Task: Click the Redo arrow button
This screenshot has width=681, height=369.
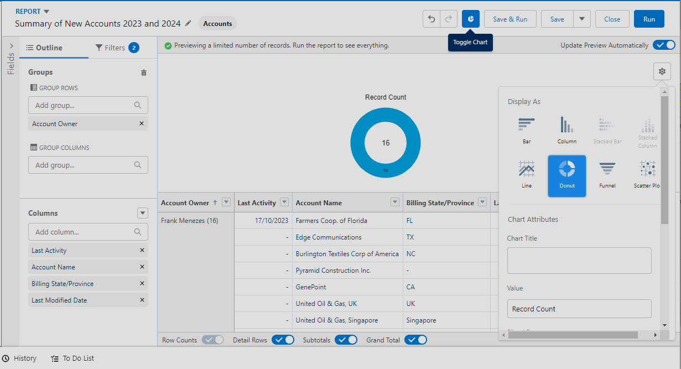Action: [449, 19]
